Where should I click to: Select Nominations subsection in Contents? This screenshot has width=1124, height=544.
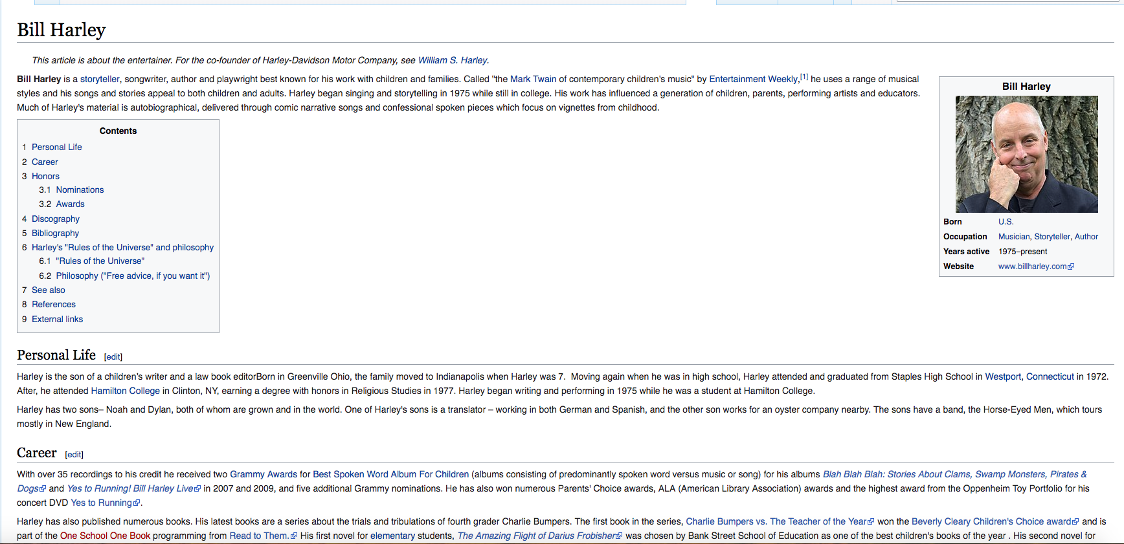pyautogui.click(x=80, y=190)
